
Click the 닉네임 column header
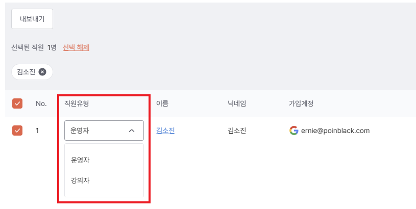click(x=237, y=103)
